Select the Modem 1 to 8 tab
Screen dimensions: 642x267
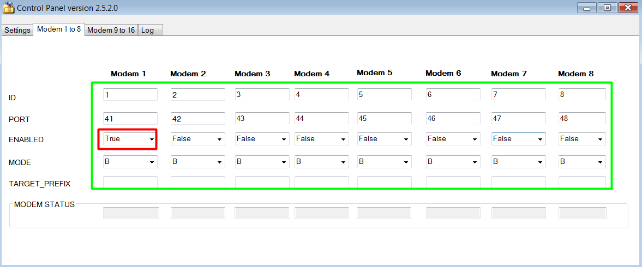coord(59,29)
